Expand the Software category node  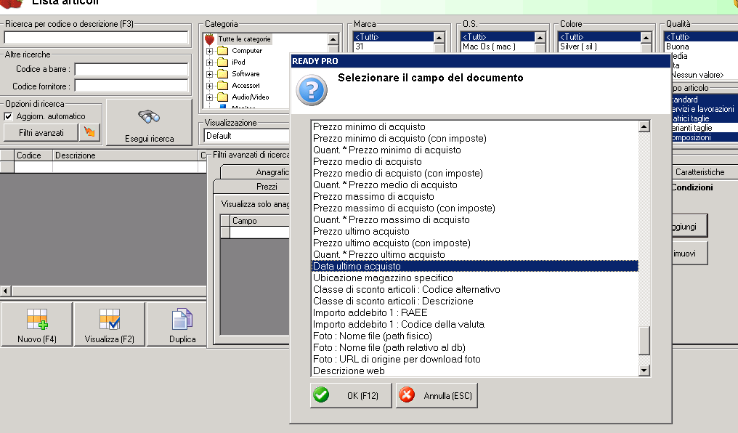(x=209, y=74)
